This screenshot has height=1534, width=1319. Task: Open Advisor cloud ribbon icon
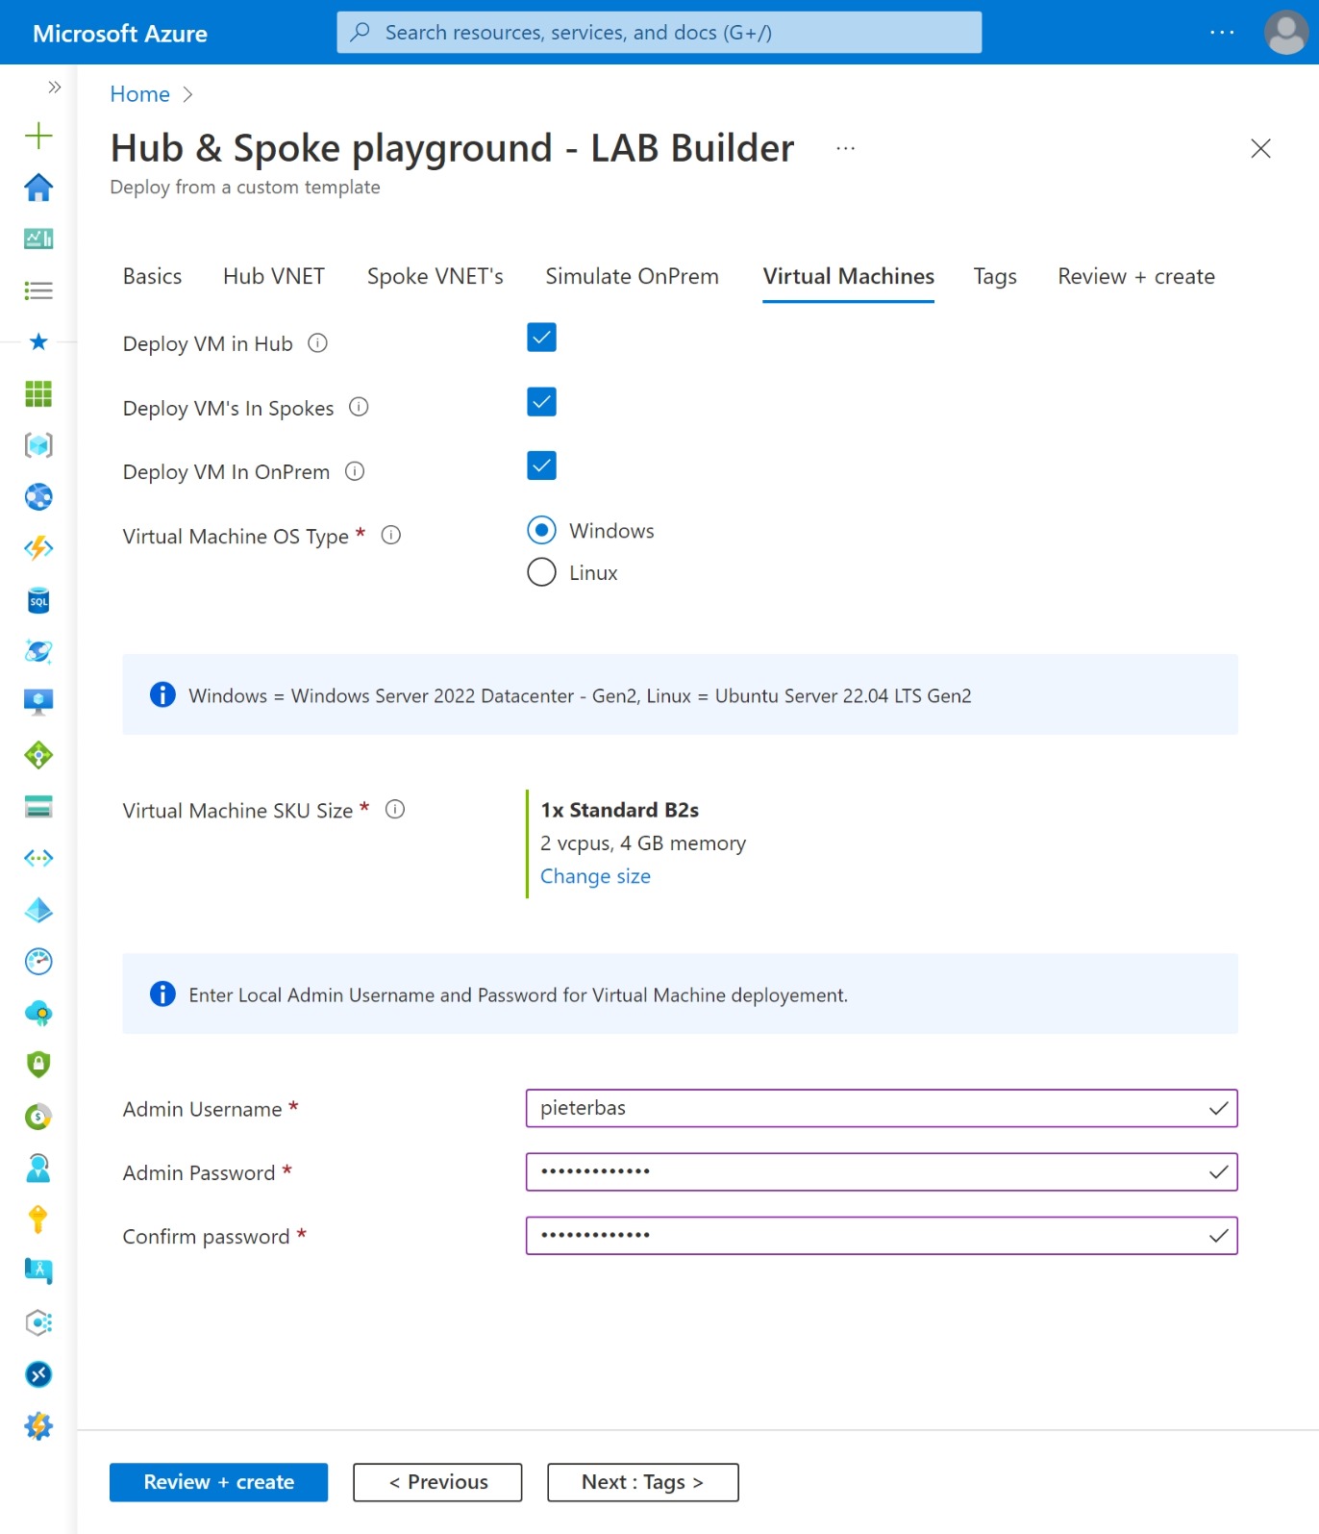38,1013
